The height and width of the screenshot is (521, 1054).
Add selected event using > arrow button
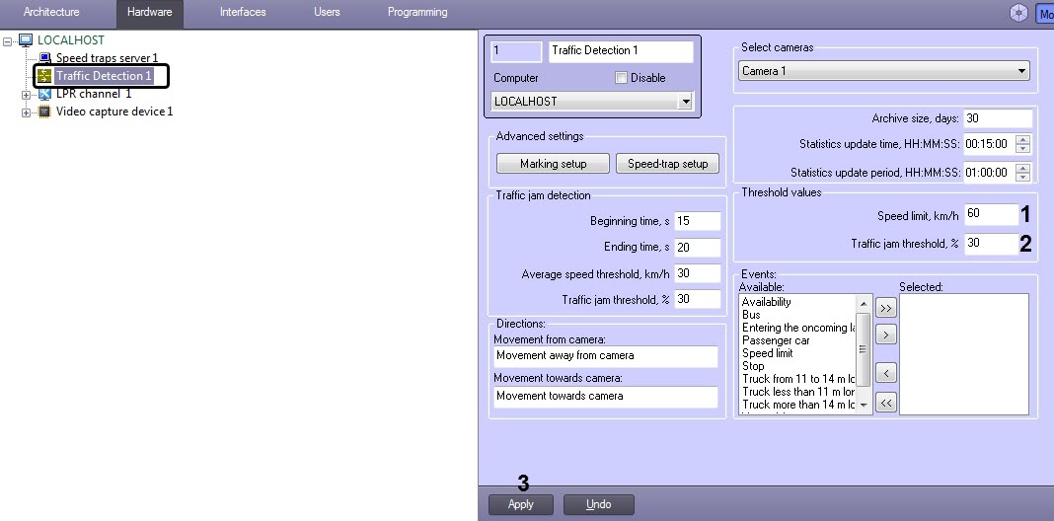[x=886, y=334]
